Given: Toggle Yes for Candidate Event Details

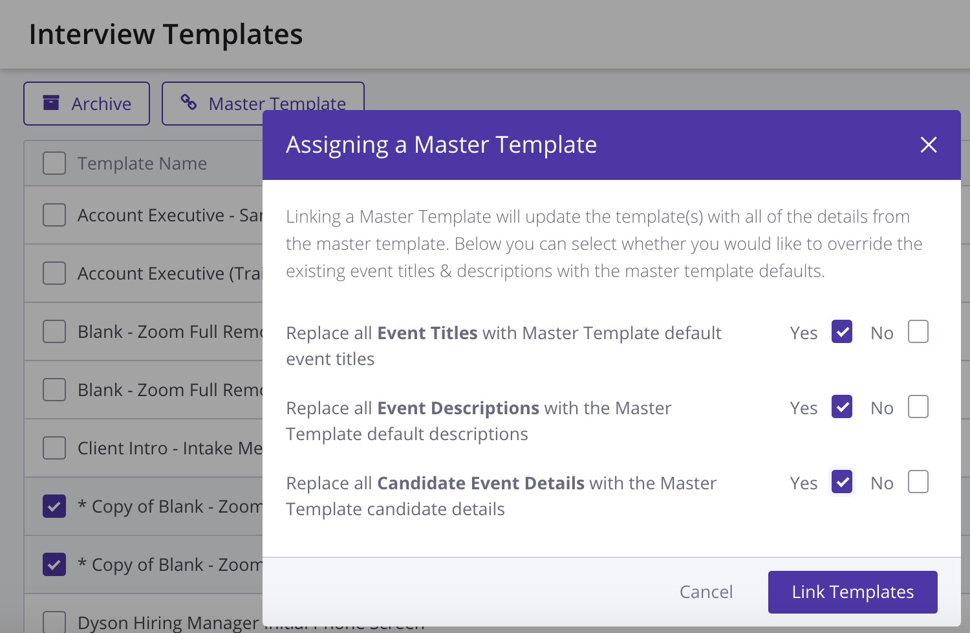Looking at the screenshot, I should [x=841, y=482].
